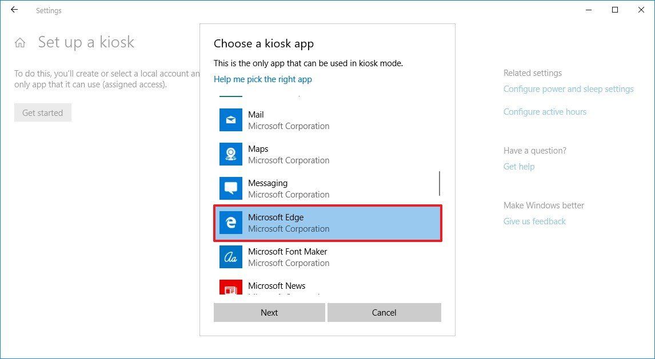Click the app list scrollbar

[x=440, y=184]
